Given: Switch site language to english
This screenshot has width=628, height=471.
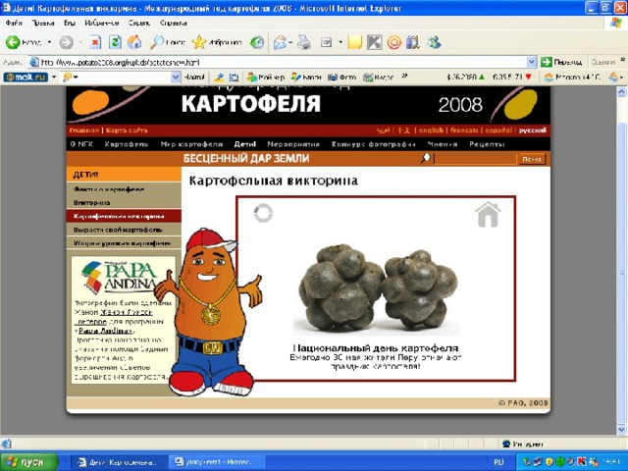Looking at the screenshot, I should pos(431,131).
